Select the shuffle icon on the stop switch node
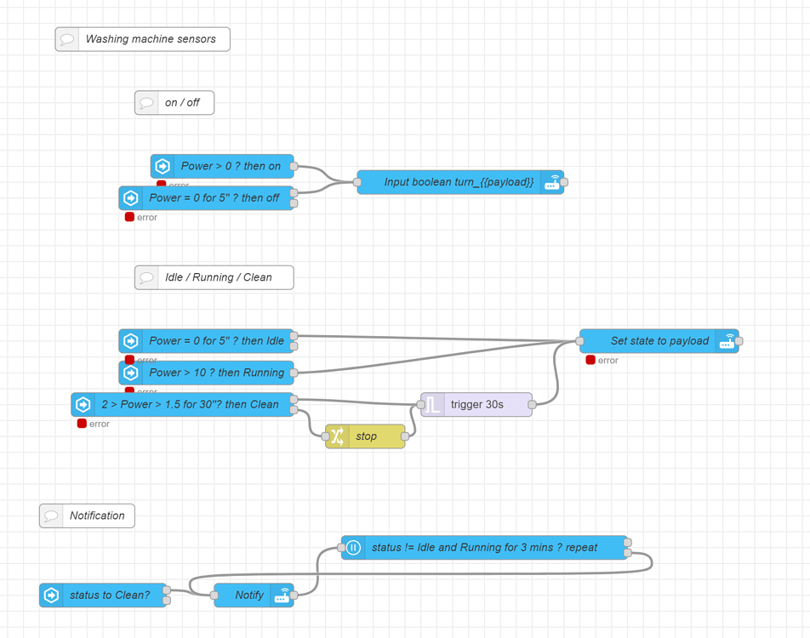Viewport: 810px width, 638px height. coord(336,436)
